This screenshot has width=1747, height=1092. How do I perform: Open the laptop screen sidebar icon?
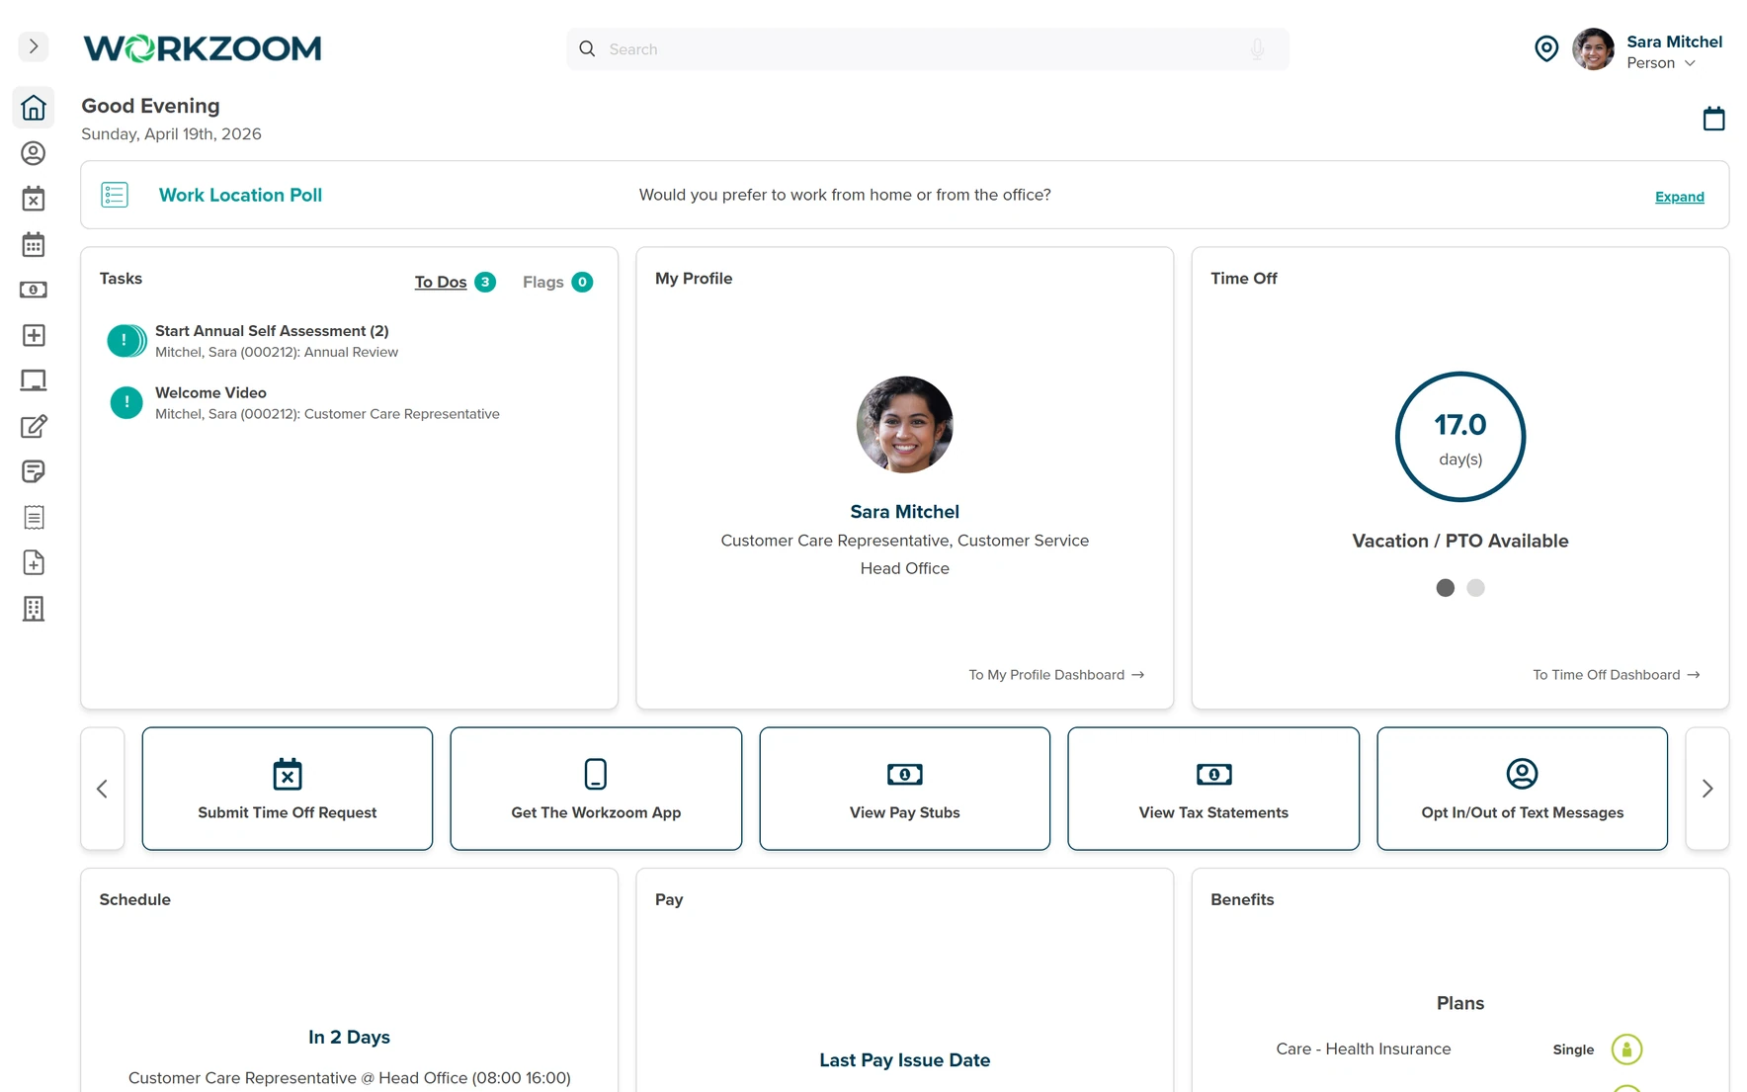tap(34, 380)
